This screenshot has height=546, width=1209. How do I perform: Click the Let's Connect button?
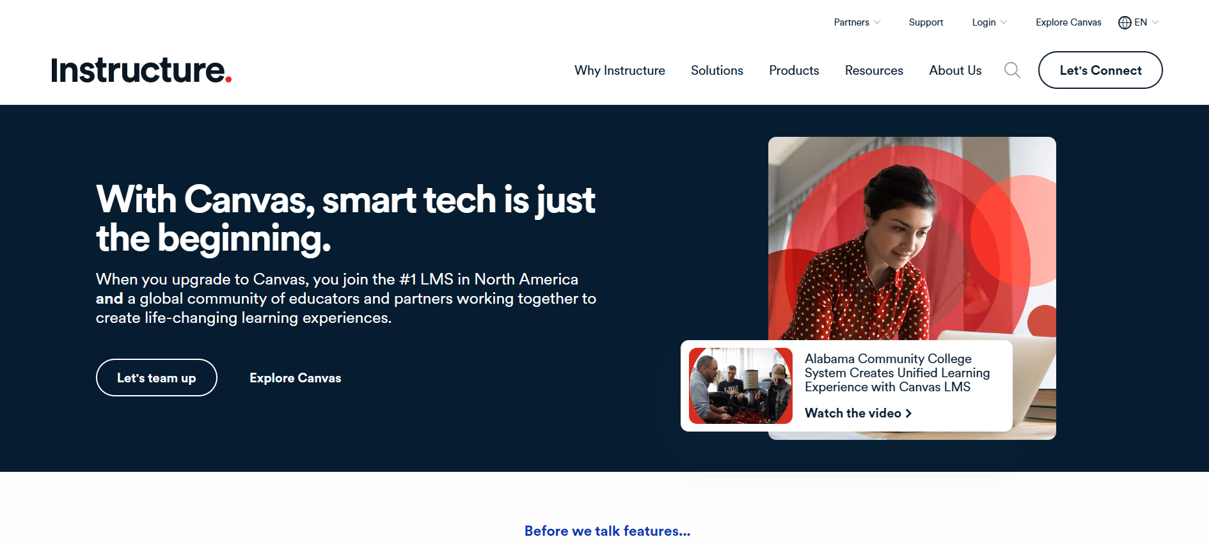1100,70
